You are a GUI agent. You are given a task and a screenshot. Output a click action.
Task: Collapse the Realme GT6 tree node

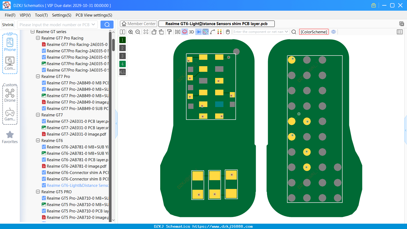pos(38,141)
